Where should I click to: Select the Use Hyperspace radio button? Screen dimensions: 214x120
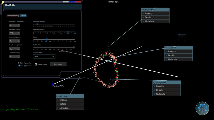(x=19, y=66)
